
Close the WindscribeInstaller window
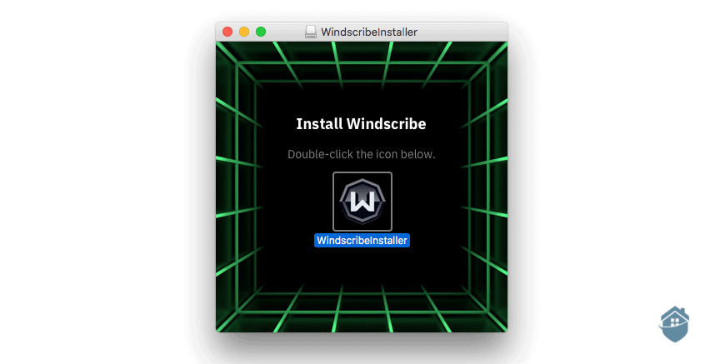(x=227, y=32)
